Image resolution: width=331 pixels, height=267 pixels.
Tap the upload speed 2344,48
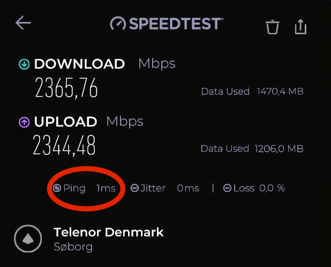pos(64,145)
